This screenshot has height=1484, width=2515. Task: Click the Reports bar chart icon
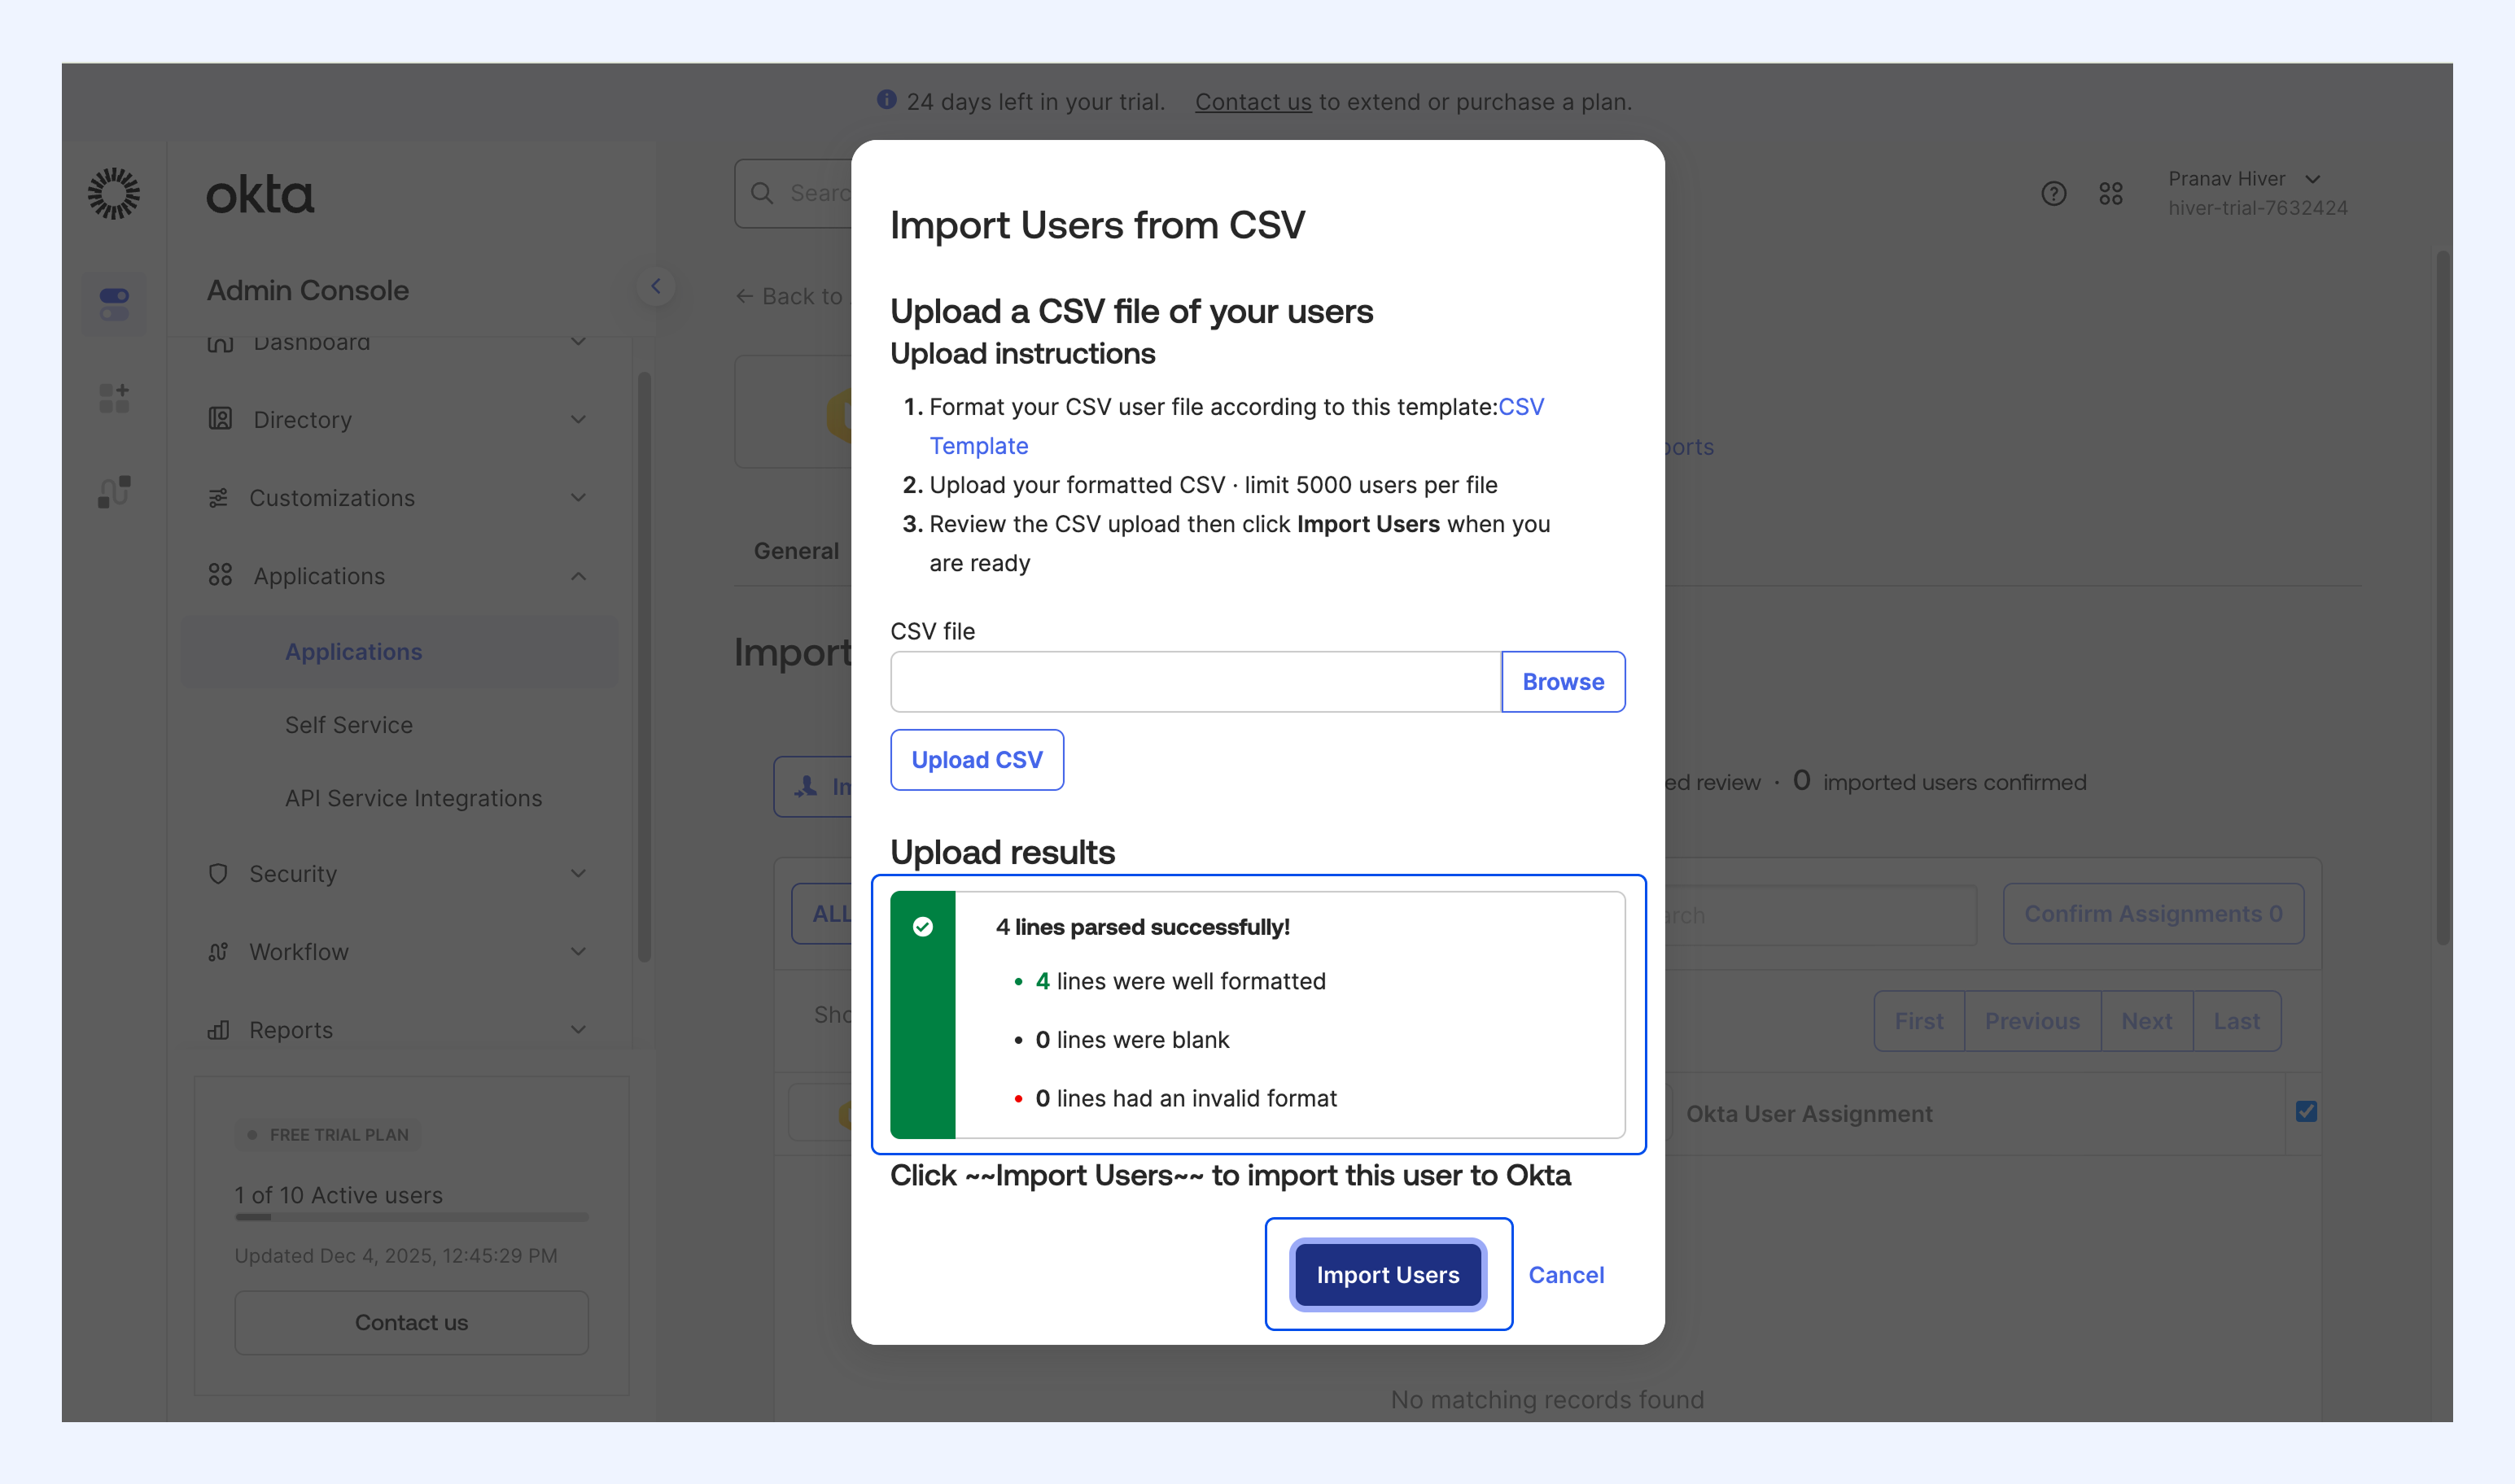pyautogui.click(x=218, y=1030)
